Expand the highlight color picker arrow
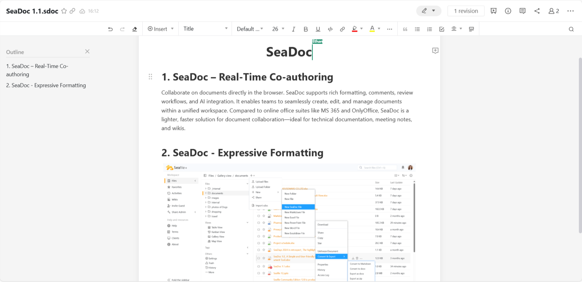The image size is (582, 282). click(361, 29)
